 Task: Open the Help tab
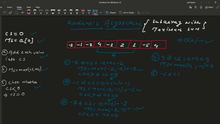[x=37, y=7]
